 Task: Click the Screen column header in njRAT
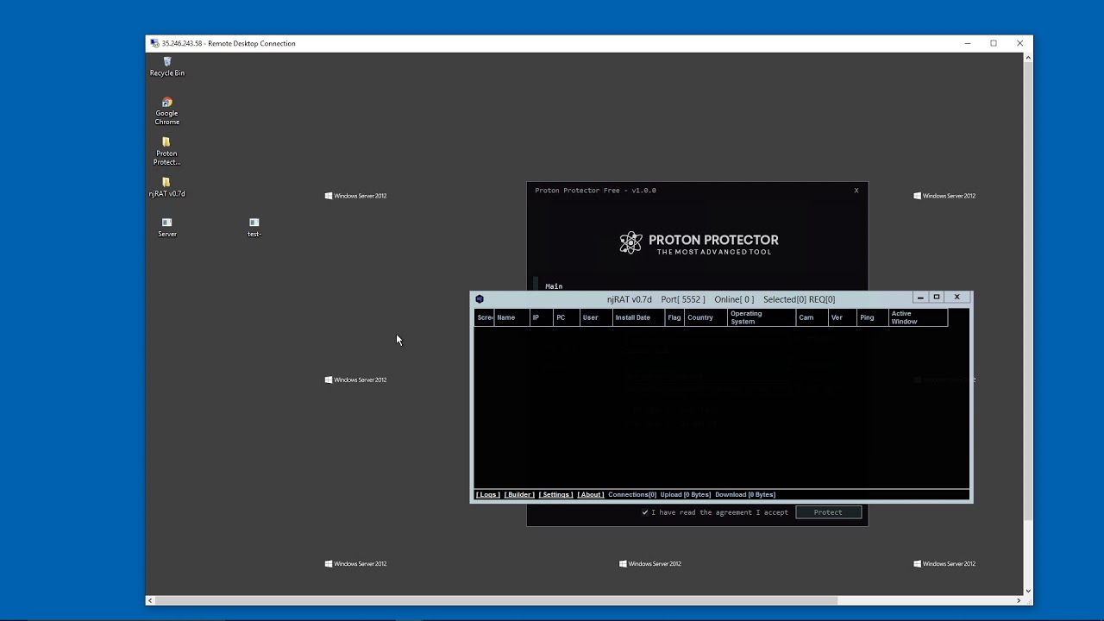[485, 317]
